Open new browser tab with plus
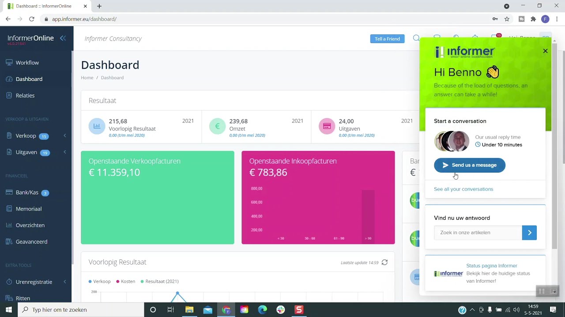The image size is (565, 317). (x=99, y=6)
